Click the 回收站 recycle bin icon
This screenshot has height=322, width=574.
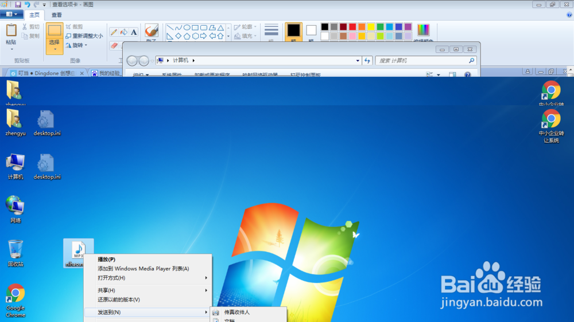coord(15,253)
